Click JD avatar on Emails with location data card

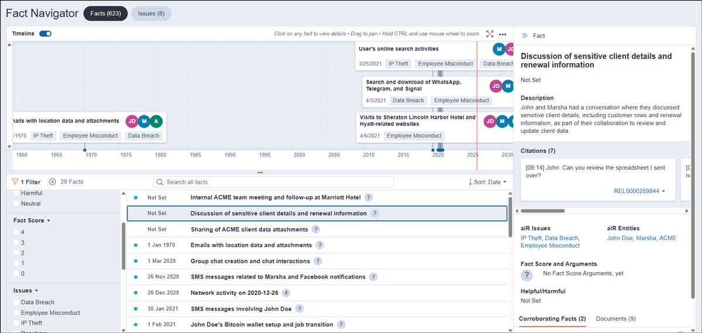tap(132, 121)
